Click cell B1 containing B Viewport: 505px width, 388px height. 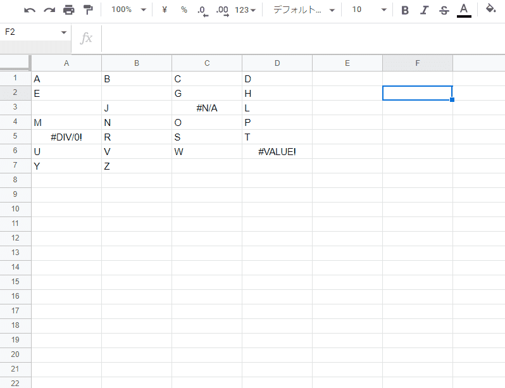tap(137, 78)
